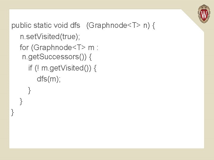
Task: Click the '(Graphnode<T> n) {' parameter text
Action: [x=121, y=26]
